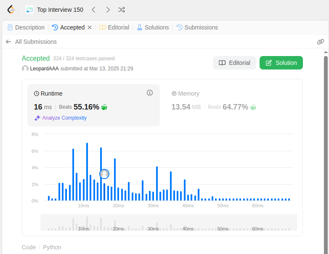329x254 pixels.
Task: Click the Editorial button beside Solution
Action: [x=234, y=63]
